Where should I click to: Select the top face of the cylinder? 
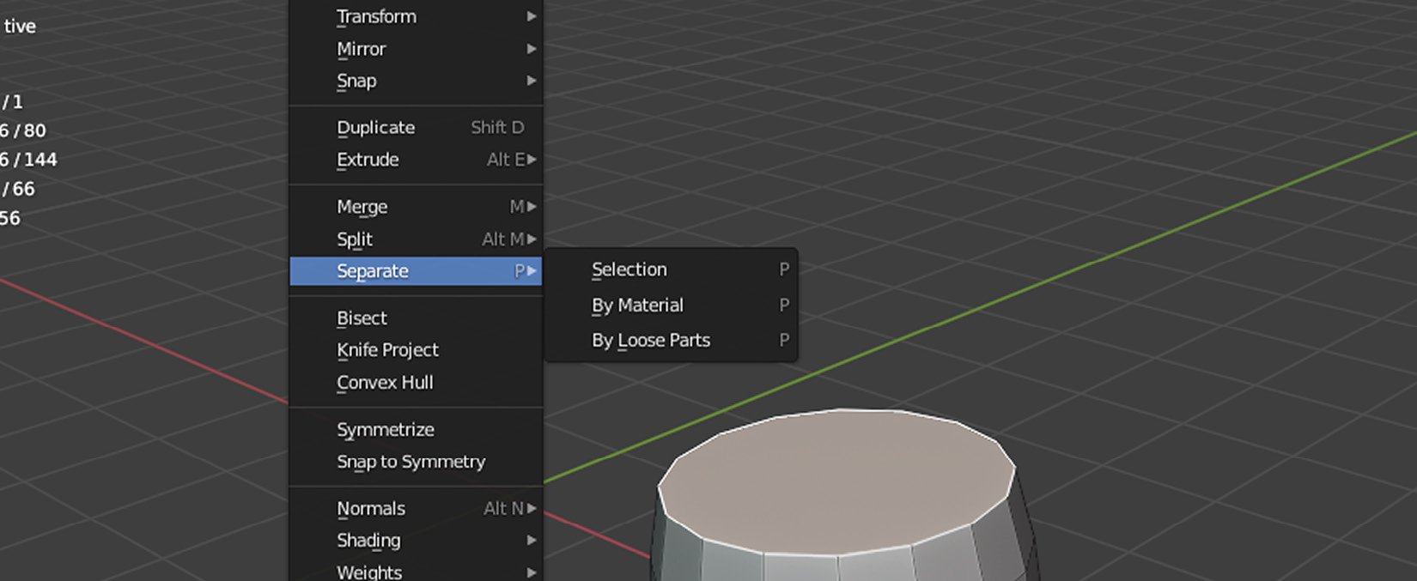(837, 481)
